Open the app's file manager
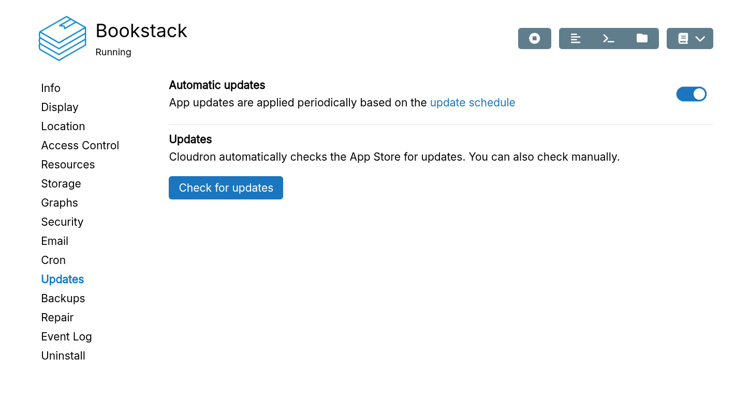749x404 pixels. pyautogui.click(x=642, y=38)
